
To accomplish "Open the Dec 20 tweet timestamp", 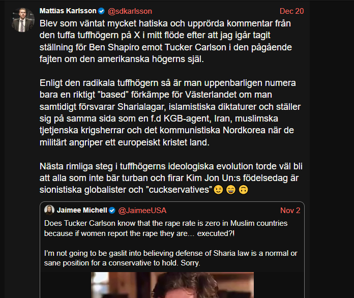I will coord(291,11).
